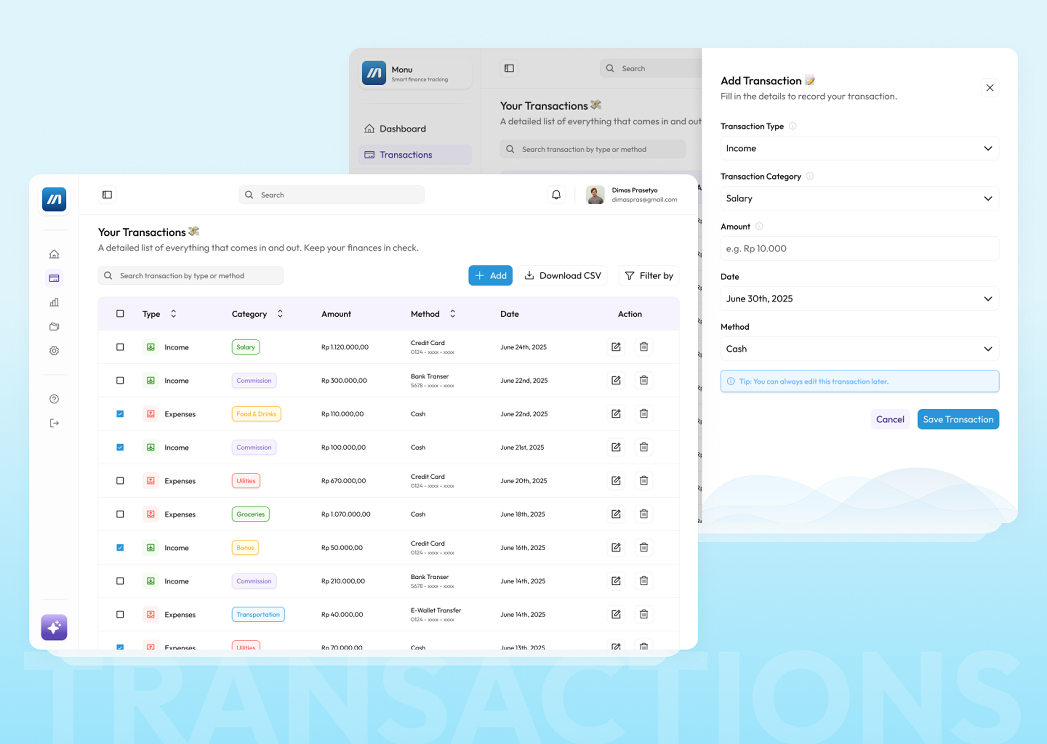This screenshot has width=1047, height=744.
Task: Open the Transaction Category dropdown showing Salary
Action: tap(860, 198)
